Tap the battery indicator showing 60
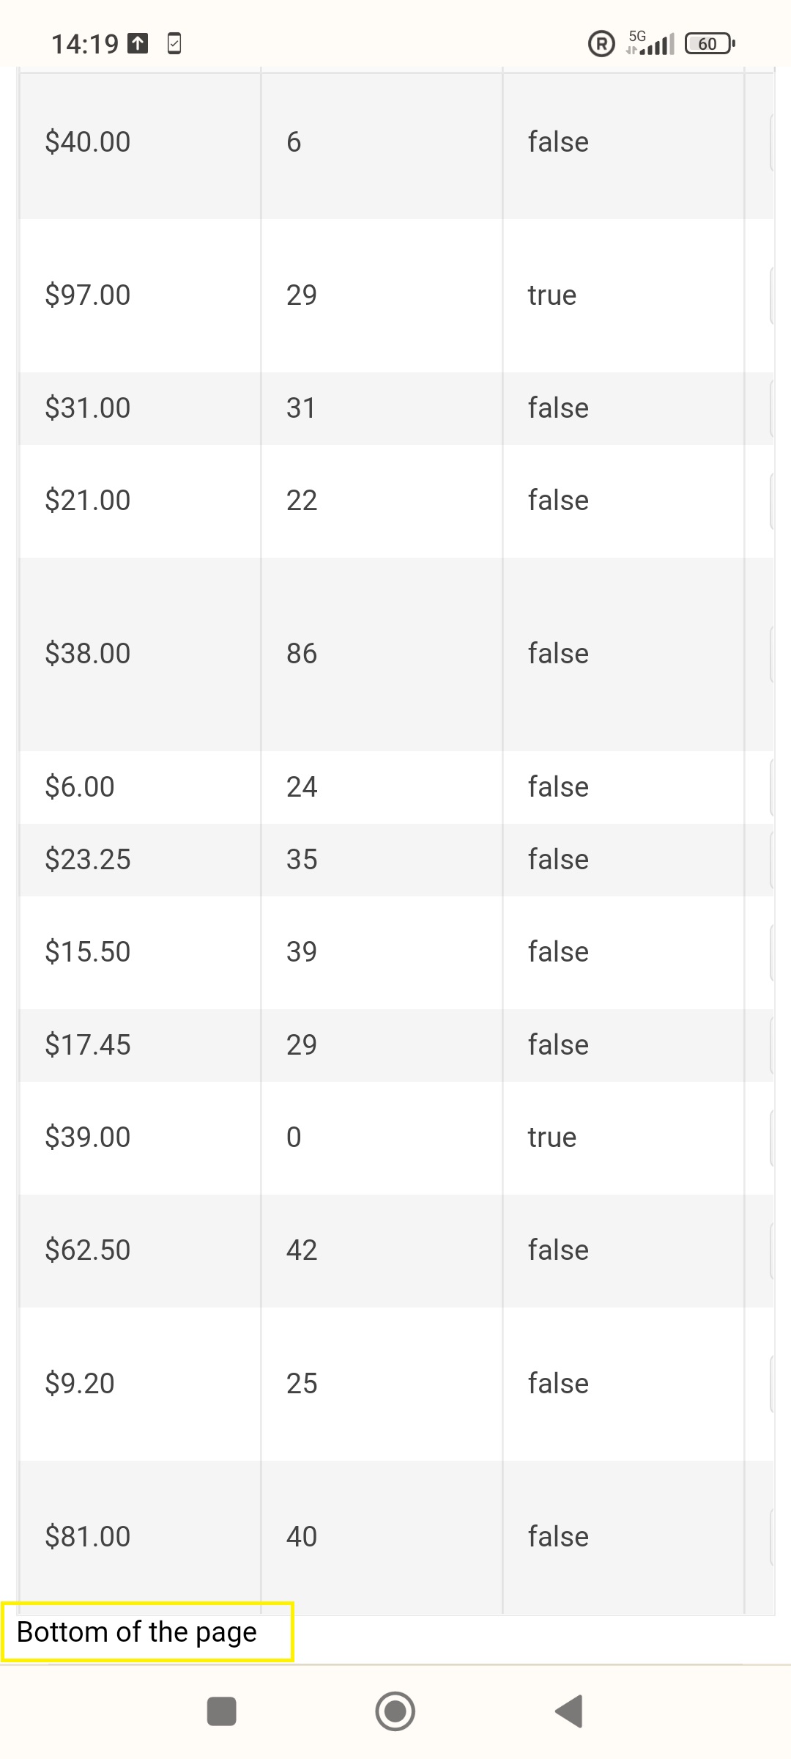 [708, 44]
